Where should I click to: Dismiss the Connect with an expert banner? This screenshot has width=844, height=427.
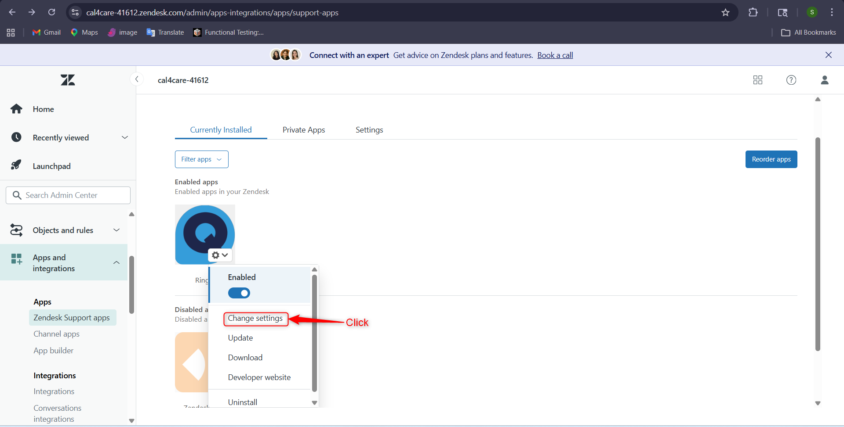pyautogui.click(x=829, y=55)
